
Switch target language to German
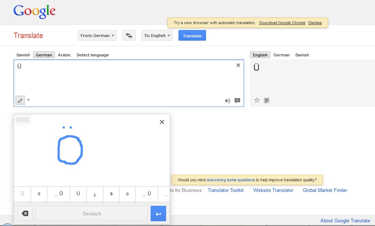tap(281, 55)
